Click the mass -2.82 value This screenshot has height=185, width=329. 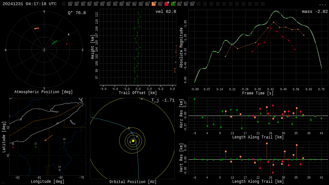tap(315, 12)
